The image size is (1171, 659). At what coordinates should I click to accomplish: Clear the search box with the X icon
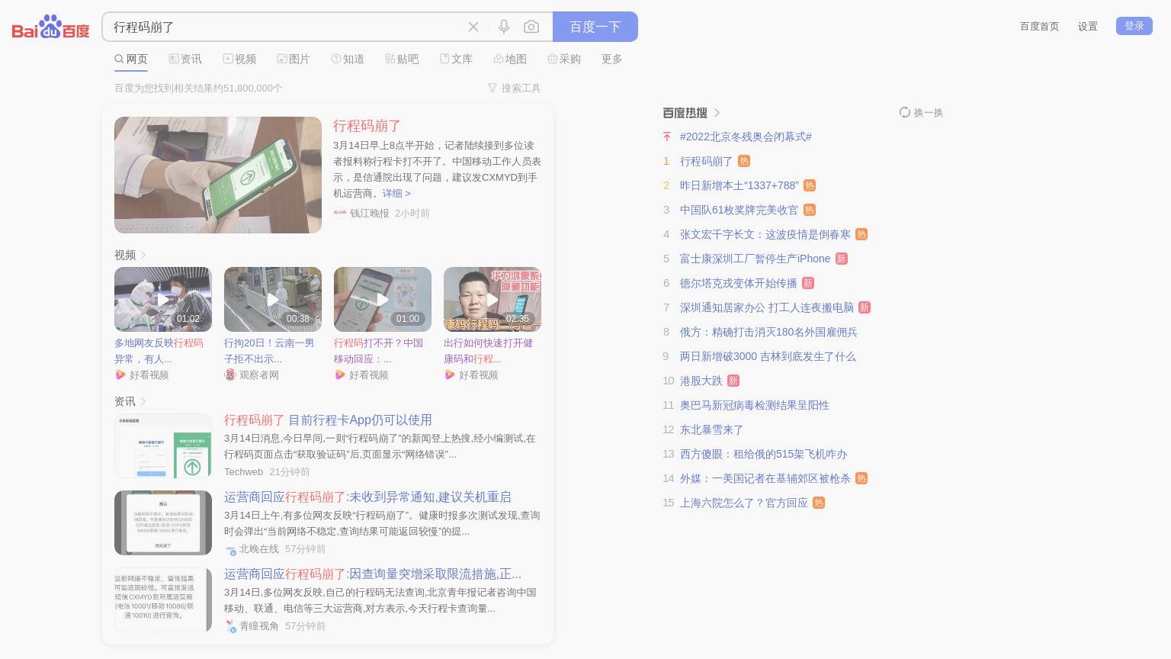coord(473,27)
